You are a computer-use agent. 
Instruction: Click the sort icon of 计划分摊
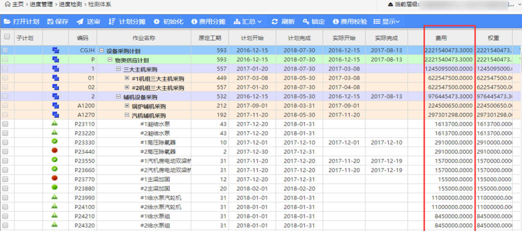112,22
